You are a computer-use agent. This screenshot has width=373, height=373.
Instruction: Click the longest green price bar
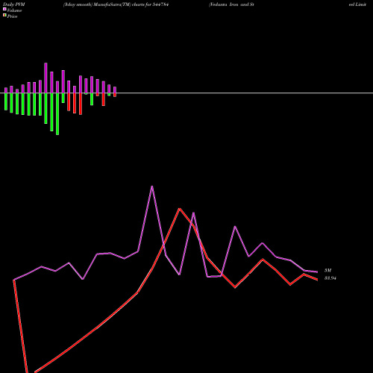tap(57, 114)
